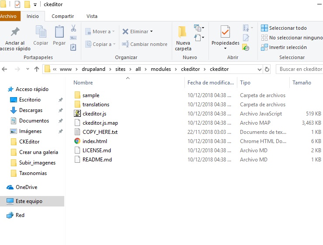This screenshot has height=245, width=323.
Task: Select the README.md file
Action: point(97,160)
